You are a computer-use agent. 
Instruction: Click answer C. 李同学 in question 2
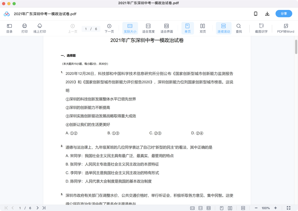click(x=112, y=173)
